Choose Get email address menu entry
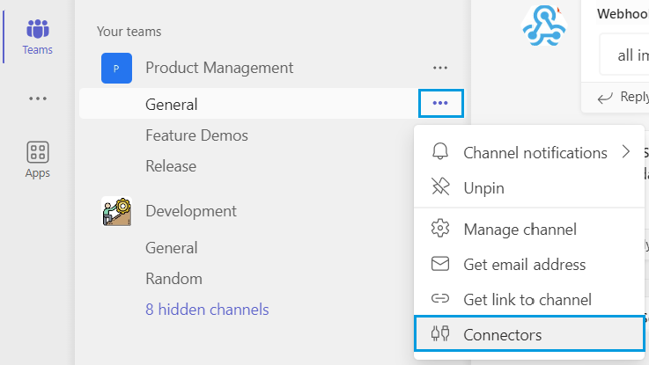Viewport: 649px width, 365px height. 529,264
